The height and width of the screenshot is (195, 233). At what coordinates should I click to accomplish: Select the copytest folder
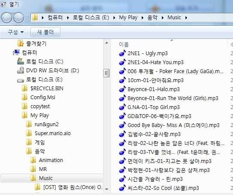(x=40, y=106)
